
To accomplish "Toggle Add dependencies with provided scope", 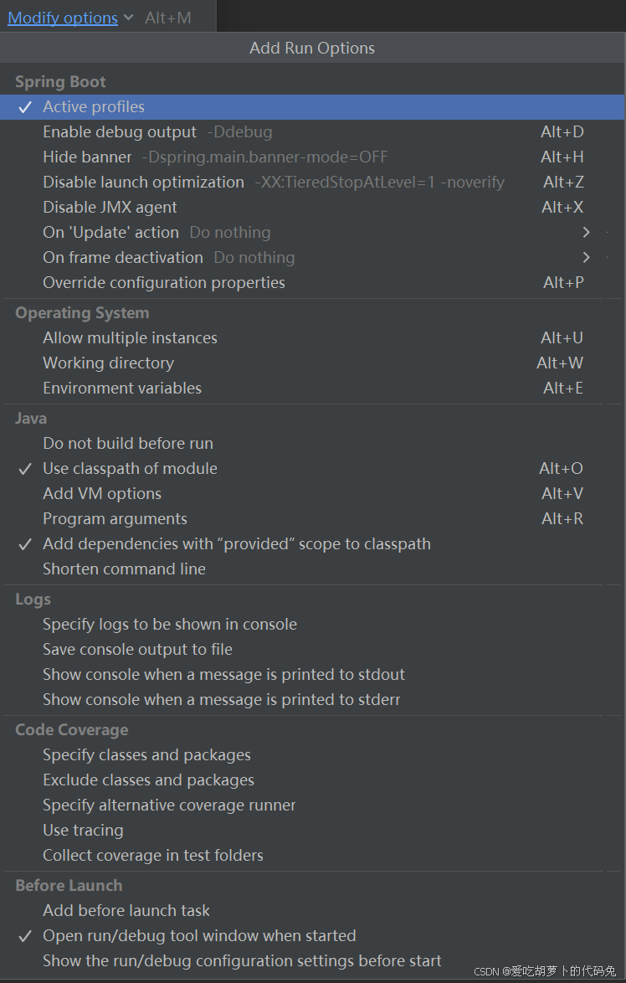I will coord(237,543).
